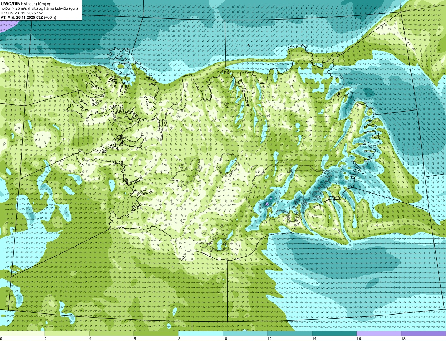Click the scale label '10'
Viewport: 446px width, 341px height.
coord(225,339)
